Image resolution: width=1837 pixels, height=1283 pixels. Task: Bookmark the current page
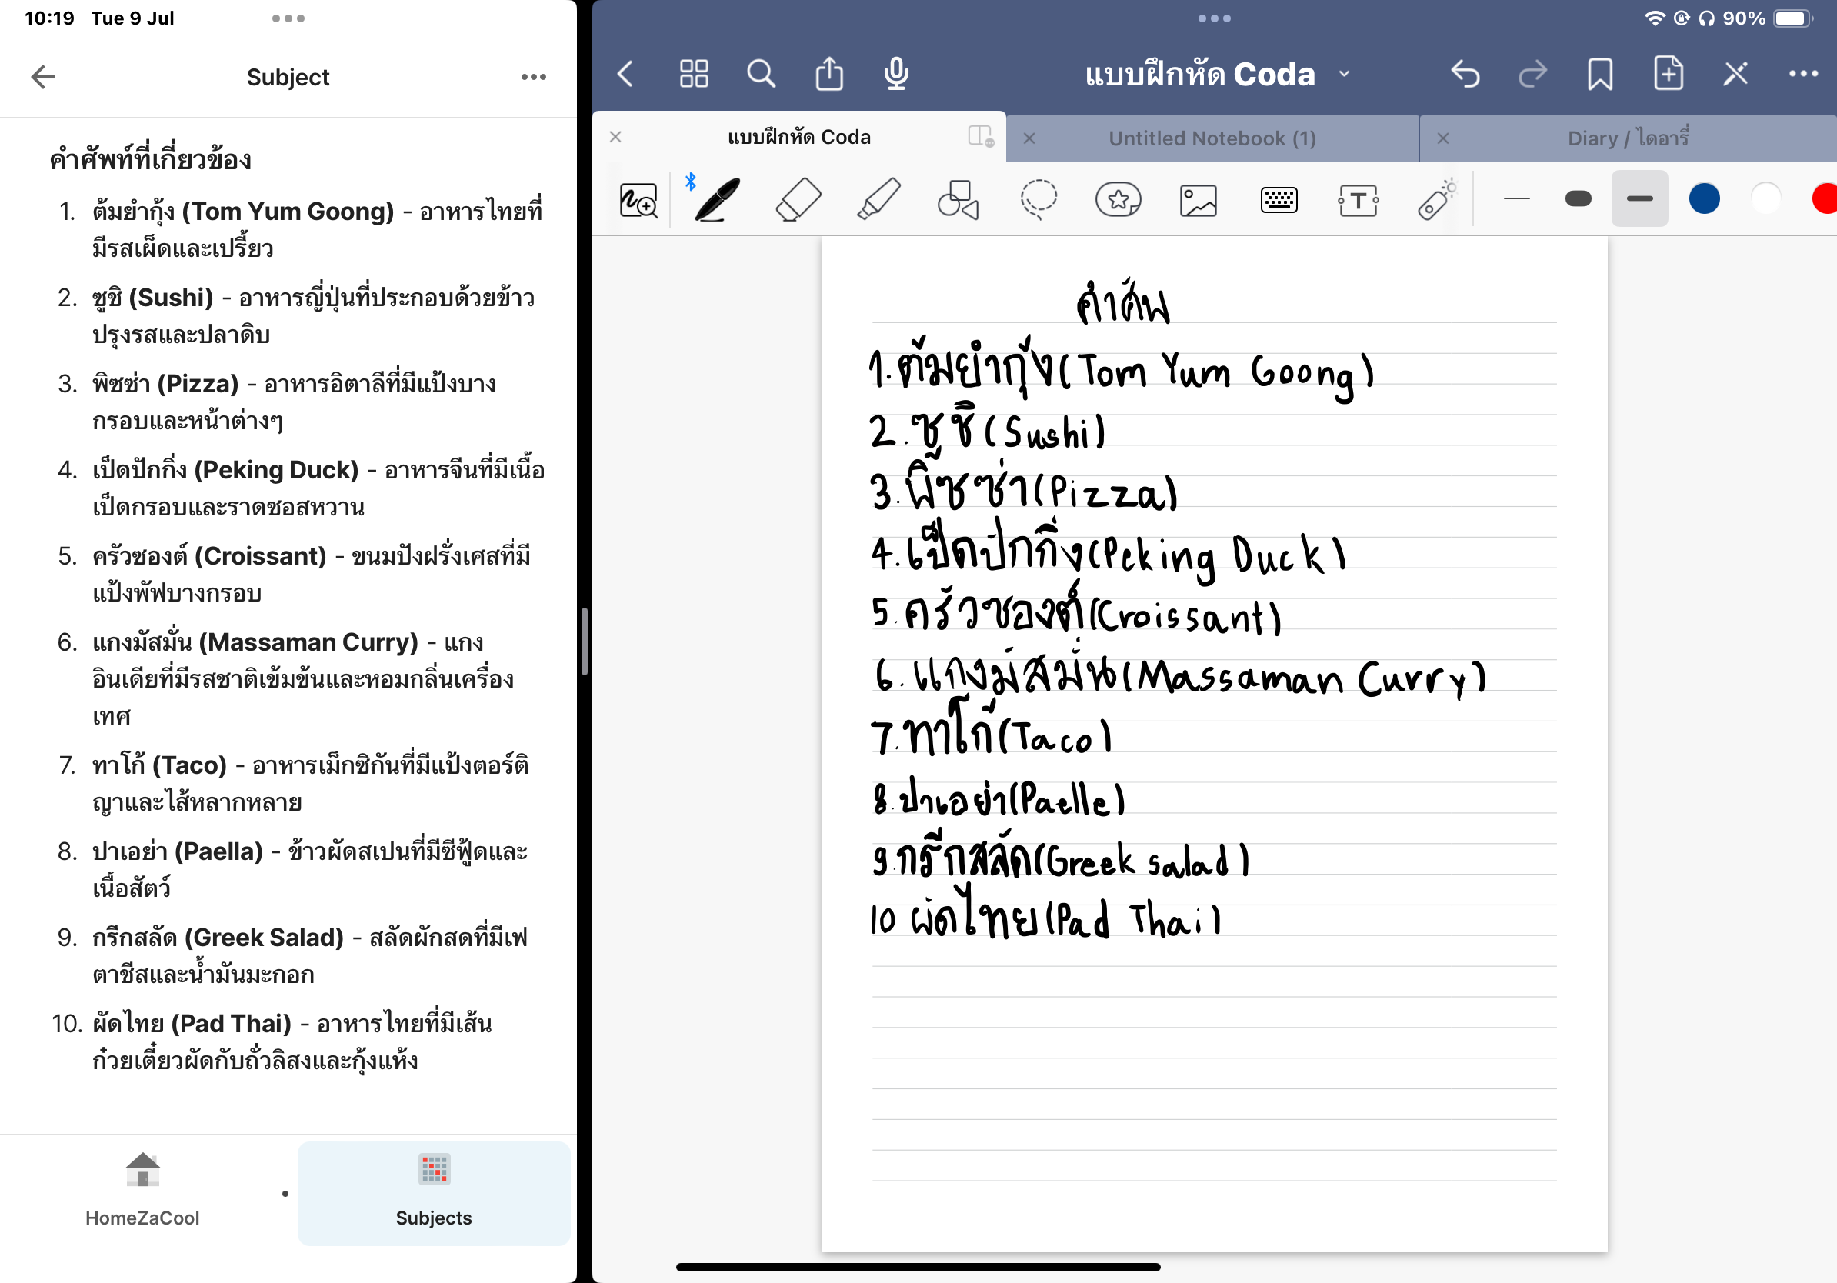coord(1600,75)
